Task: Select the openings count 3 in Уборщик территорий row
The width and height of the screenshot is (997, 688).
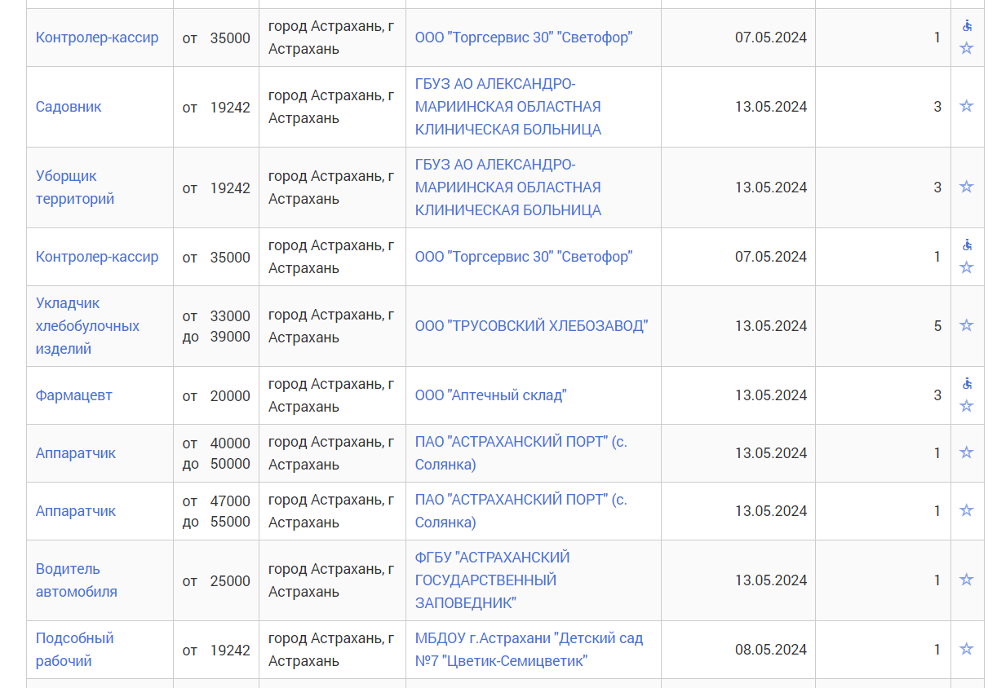Action: click(937, 187)
